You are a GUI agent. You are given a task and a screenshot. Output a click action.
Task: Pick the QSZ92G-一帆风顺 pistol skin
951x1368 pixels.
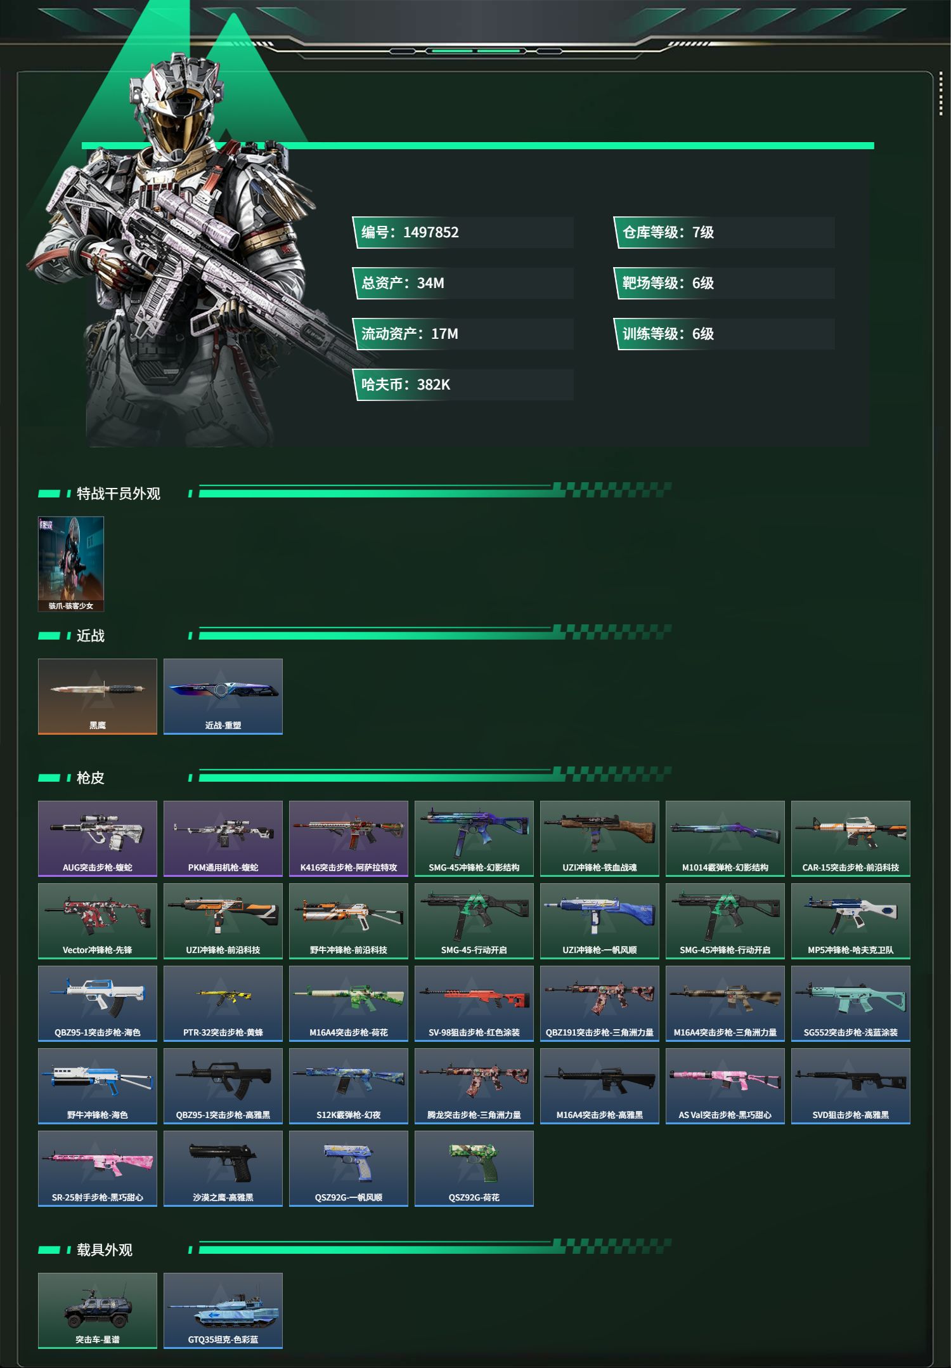(x=349, y=1168)
